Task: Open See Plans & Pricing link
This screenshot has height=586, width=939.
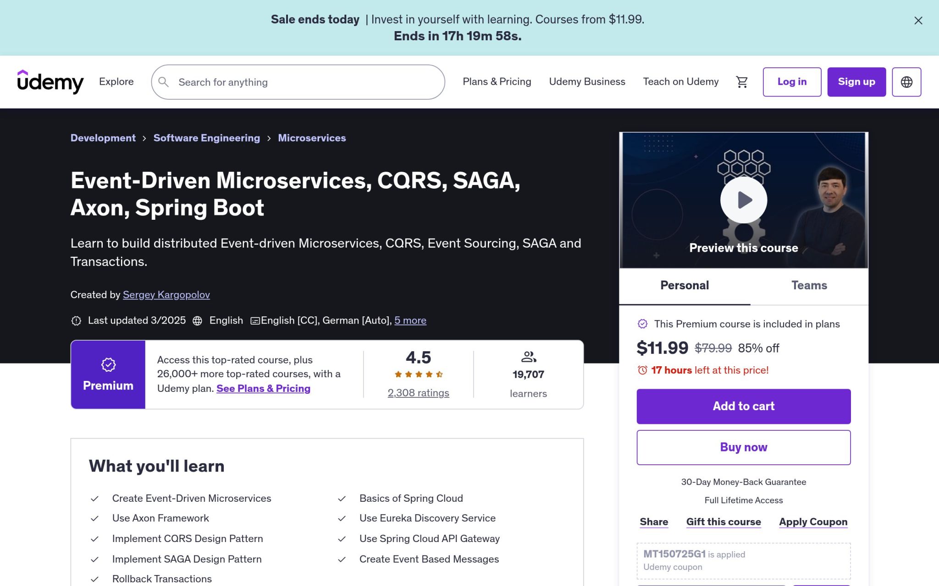Action: (263, 388)
